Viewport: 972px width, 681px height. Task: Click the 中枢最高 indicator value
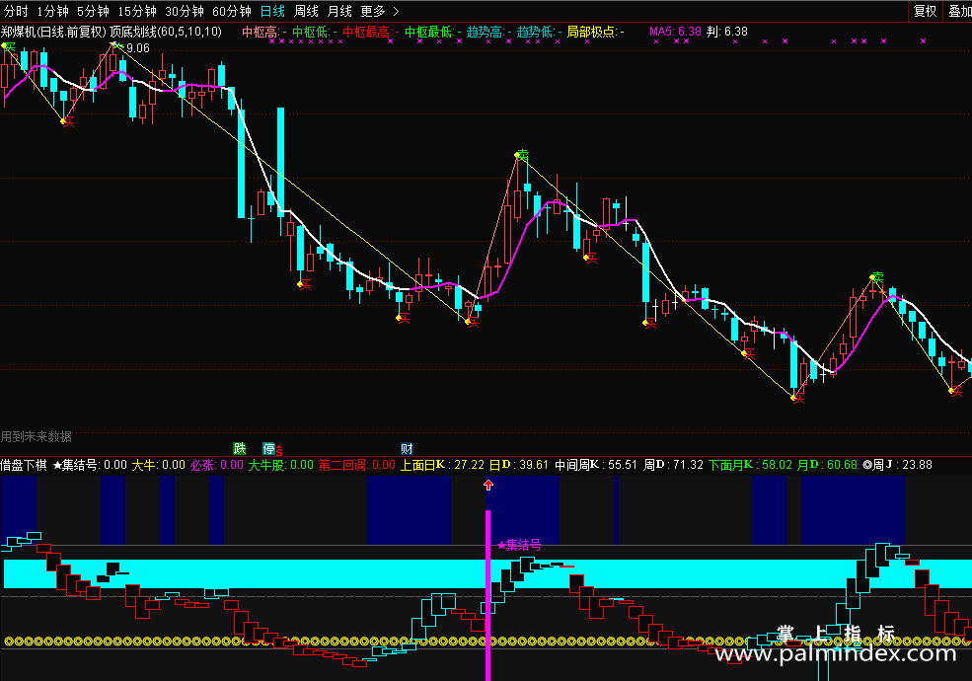(371, 32)
